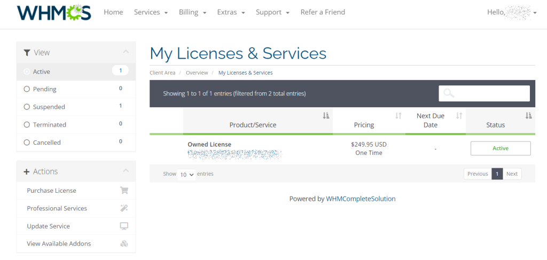Viewport: 547px width, 260px height.
Task: Collapse the View panel with its chevron
Action: (x=126, y=52)
